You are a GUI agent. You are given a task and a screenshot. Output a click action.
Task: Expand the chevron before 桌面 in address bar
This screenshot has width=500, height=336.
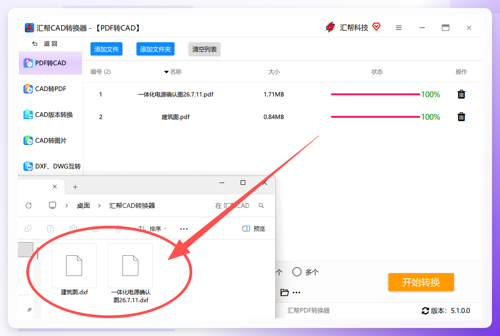(66, 206)
